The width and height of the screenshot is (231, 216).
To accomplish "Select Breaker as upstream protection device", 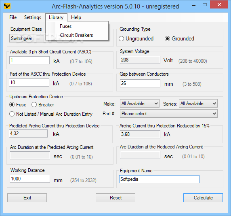I will pyautogui.click(x=43, y=105).
